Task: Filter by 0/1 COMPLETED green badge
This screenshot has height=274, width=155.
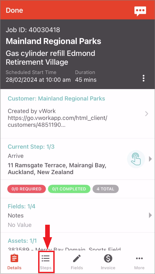Action: coord(69,189)
